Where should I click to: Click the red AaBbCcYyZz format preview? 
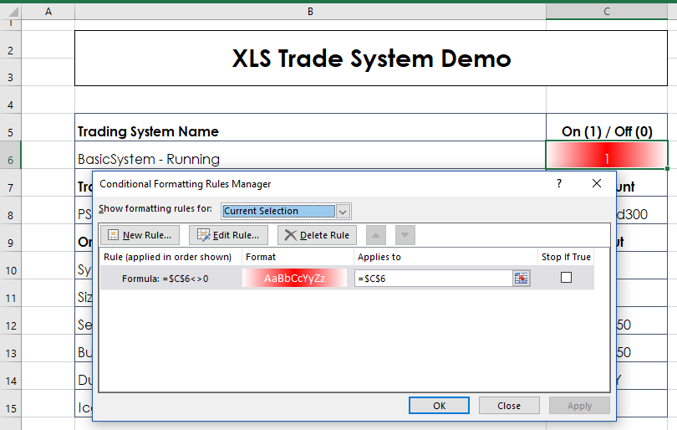[294, 278]
